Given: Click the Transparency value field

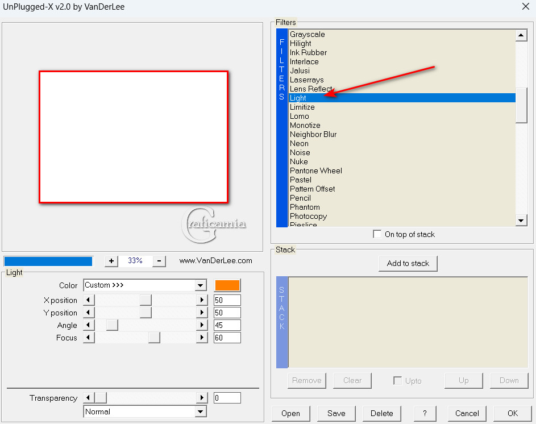Looking at the screenshot, I should 227,398.
